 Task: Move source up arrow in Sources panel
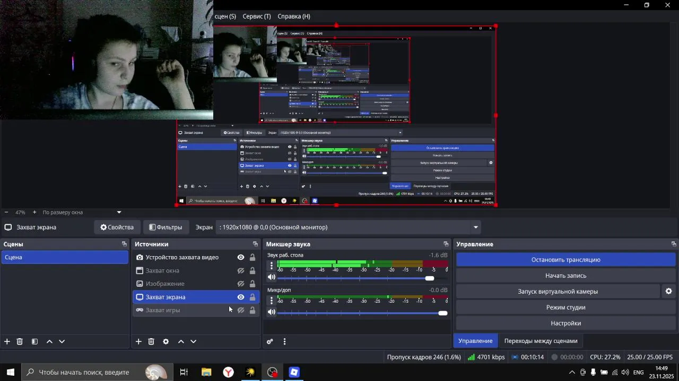pyautogui.click(x=181, y=341)
